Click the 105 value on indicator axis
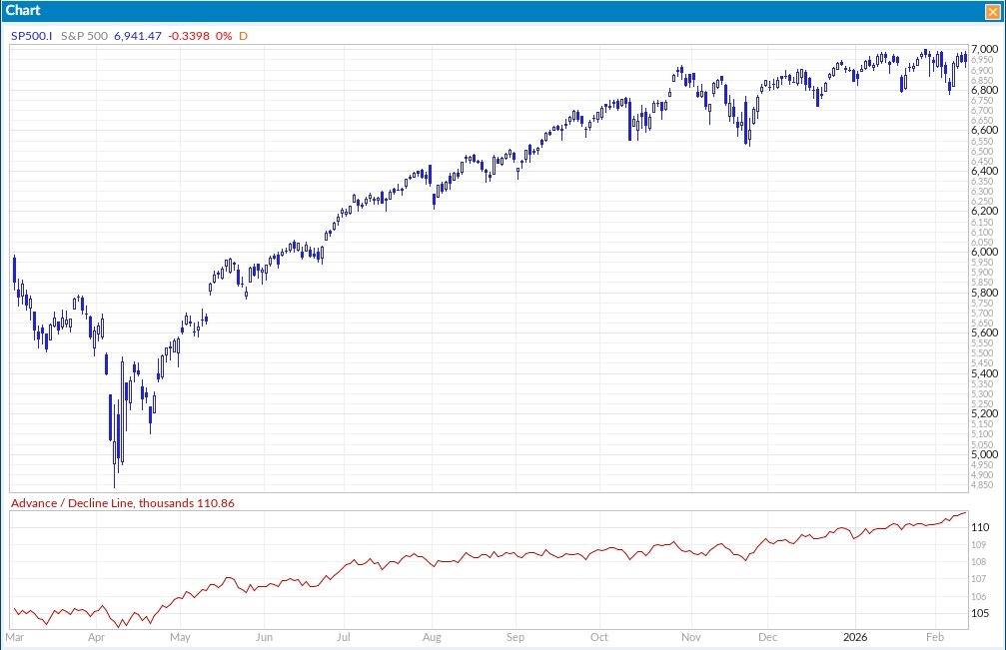Screen dimensions: 1006x650 pyautogui.click(x=980, y=614)
